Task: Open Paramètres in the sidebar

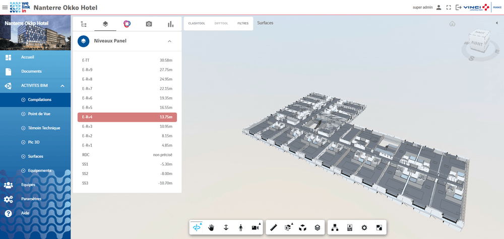Action: pos(35,199)
